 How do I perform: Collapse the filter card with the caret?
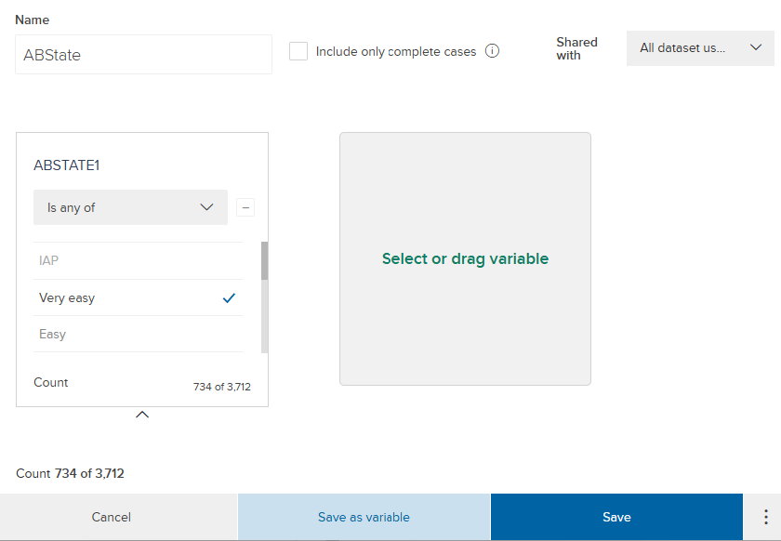coord(142,415)
